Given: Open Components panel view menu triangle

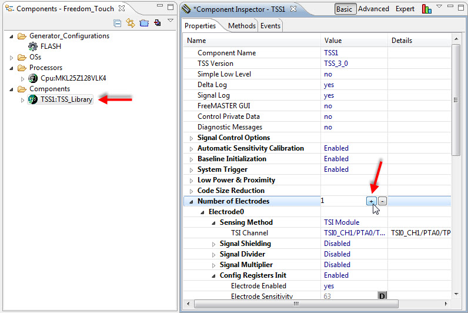Looking at the screenshot, I should (x=171, y=21).
